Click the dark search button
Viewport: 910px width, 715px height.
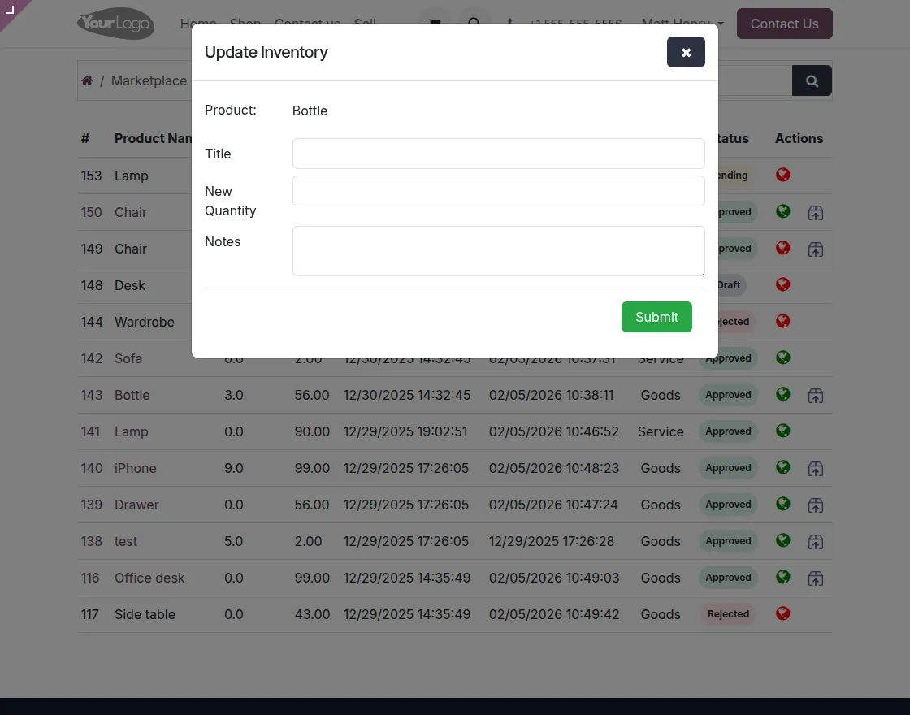[x=812, y=80]
